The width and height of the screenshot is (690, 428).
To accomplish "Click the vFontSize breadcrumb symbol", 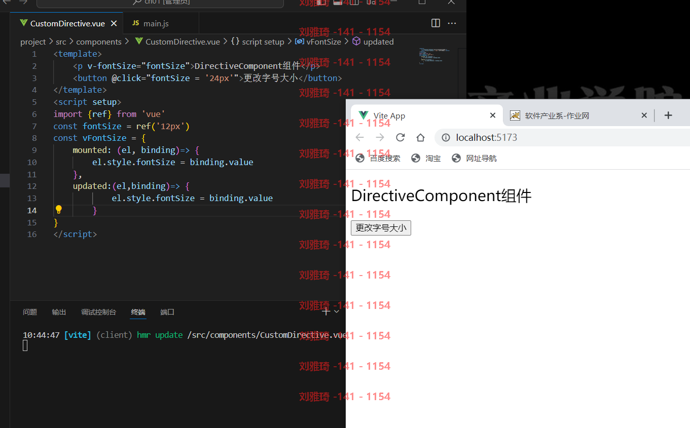I will pos(318,42).
